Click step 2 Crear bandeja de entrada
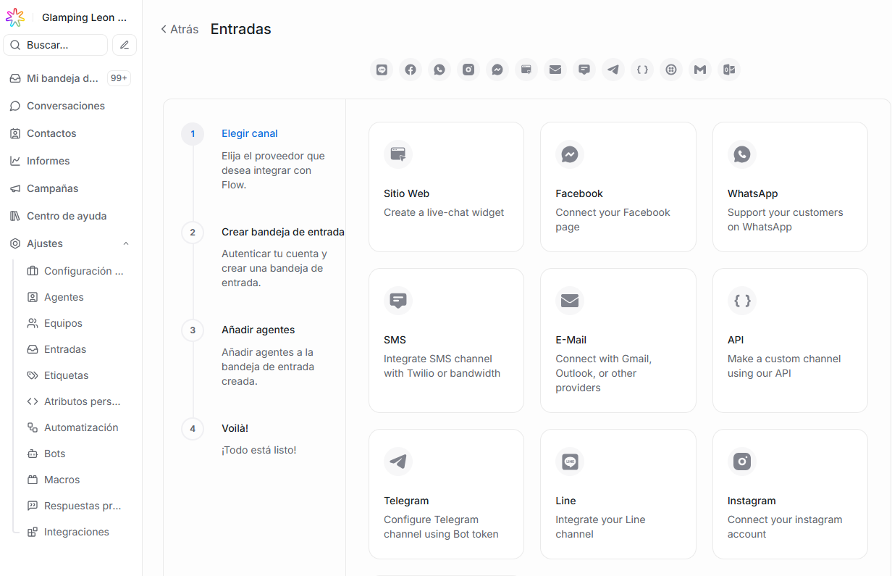Viewport: 892px width, 576px height. [x=282, y=232]
